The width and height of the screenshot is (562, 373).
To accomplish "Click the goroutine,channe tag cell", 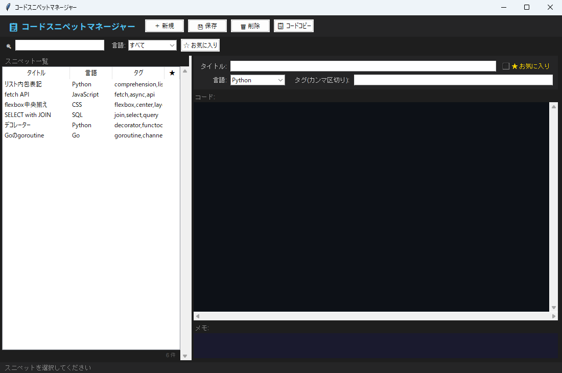I will pyautogui.click(x=138, y=135).
